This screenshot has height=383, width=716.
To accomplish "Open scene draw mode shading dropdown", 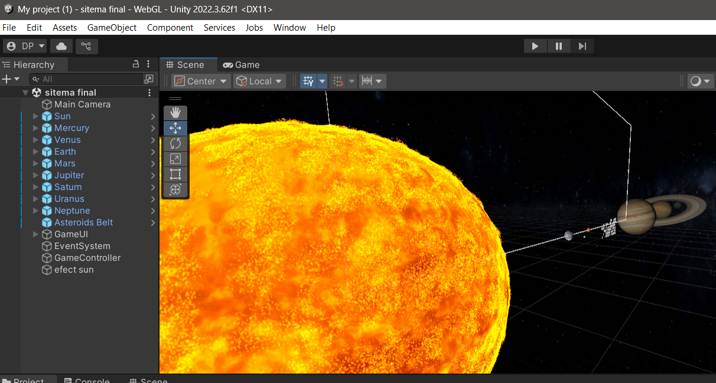I will (x=701, y=81).
